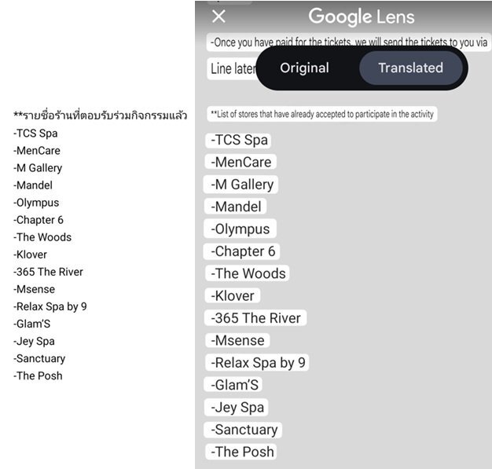The image size is (492, 469).
Task: Select the translated "-TCS Spa" text chip
Action: 238,140
